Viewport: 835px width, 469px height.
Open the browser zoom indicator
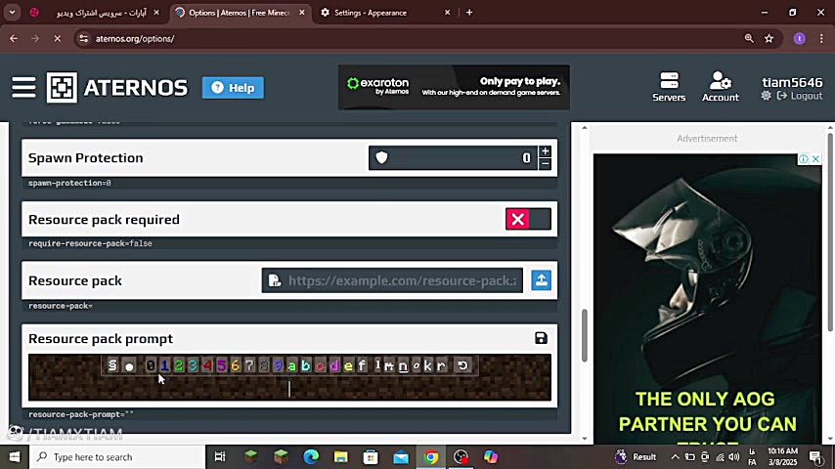click(749, 38)
